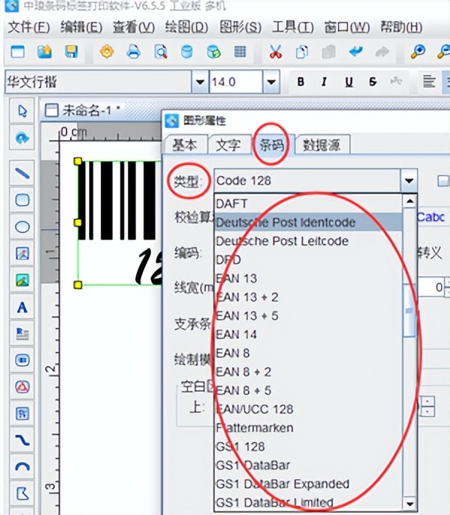Open the 窗口(W) menu
Viewport: 450px width, 515px height.
(347, 27)
